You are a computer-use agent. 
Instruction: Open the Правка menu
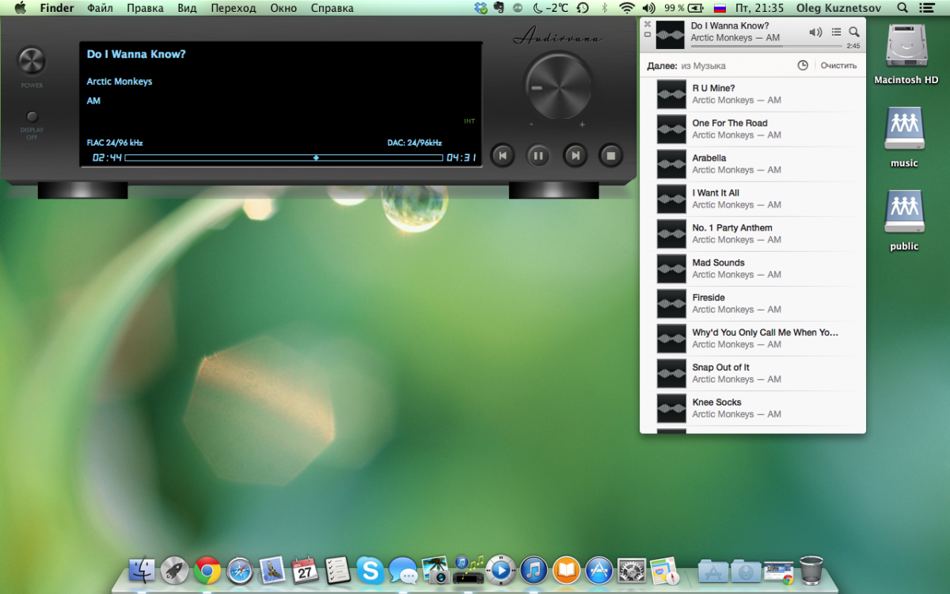pos(145,8)
